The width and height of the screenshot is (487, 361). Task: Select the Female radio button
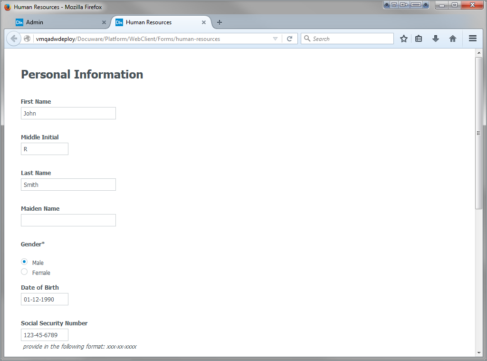click(x=24, y=272)
